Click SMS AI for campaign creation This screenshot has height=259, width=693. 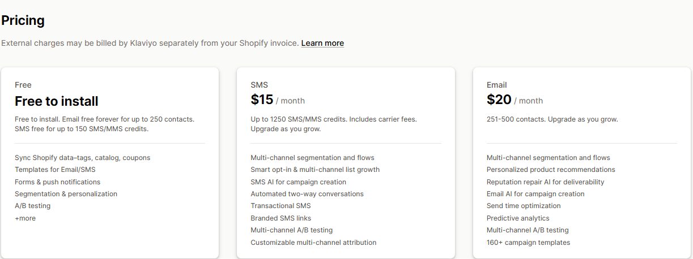(298, 182)
